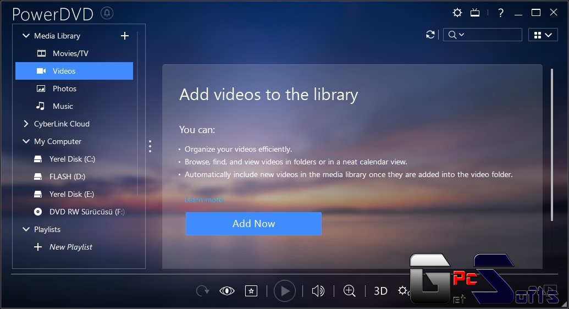The height and width of the screenshot is (309, 569).
Task: Collapse the My Computer section
Action: [26, 141]
